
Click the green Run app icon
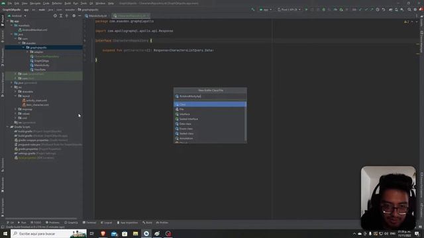coord(306,9)
